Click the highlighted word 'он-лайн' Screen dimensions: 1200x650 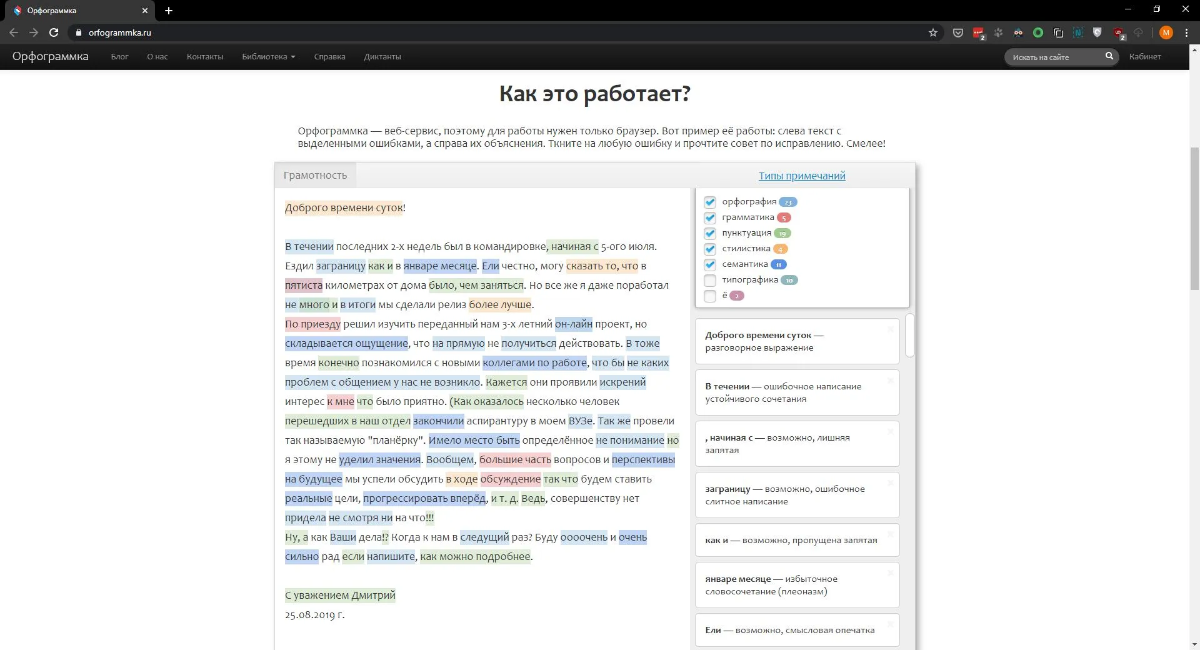574,324
